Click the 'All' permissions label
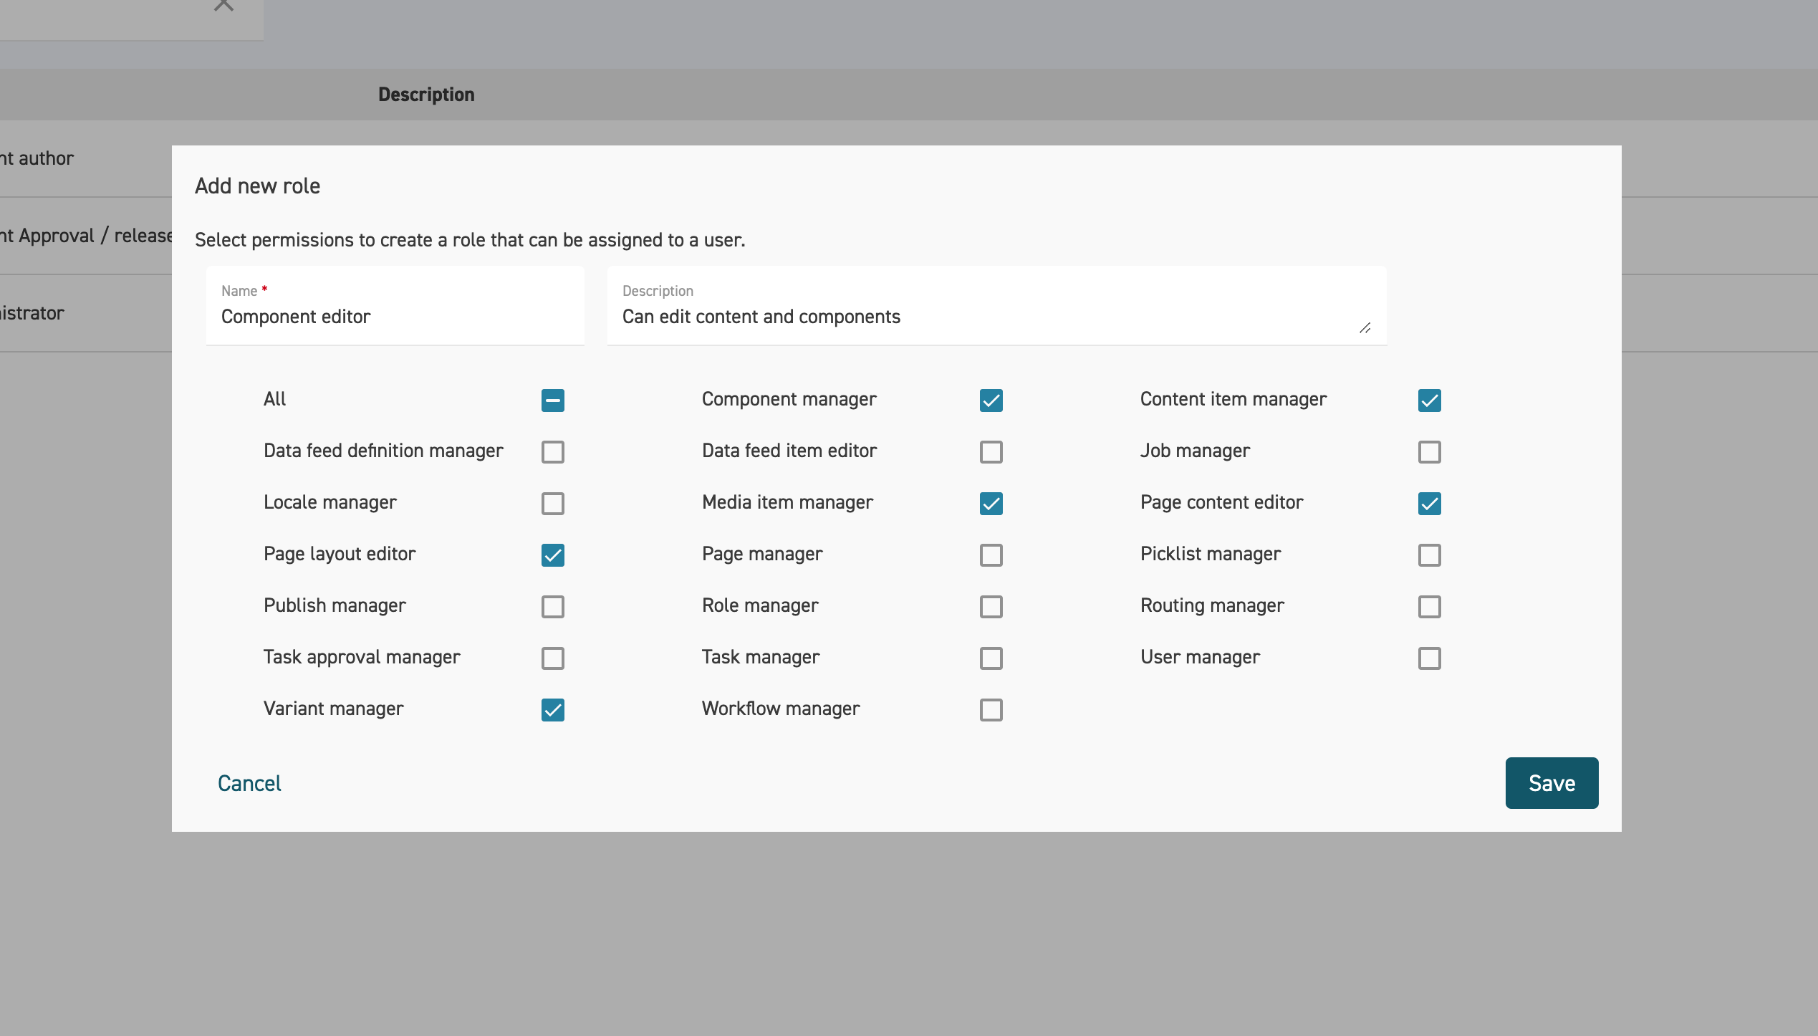The image size is (1818, 1036). click(274, 399)
